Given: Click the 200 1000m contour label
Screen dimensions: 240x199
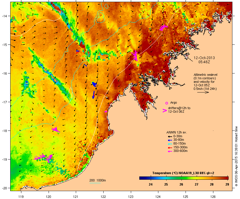Looking at the screenshot, I should [x=97, y=180].
